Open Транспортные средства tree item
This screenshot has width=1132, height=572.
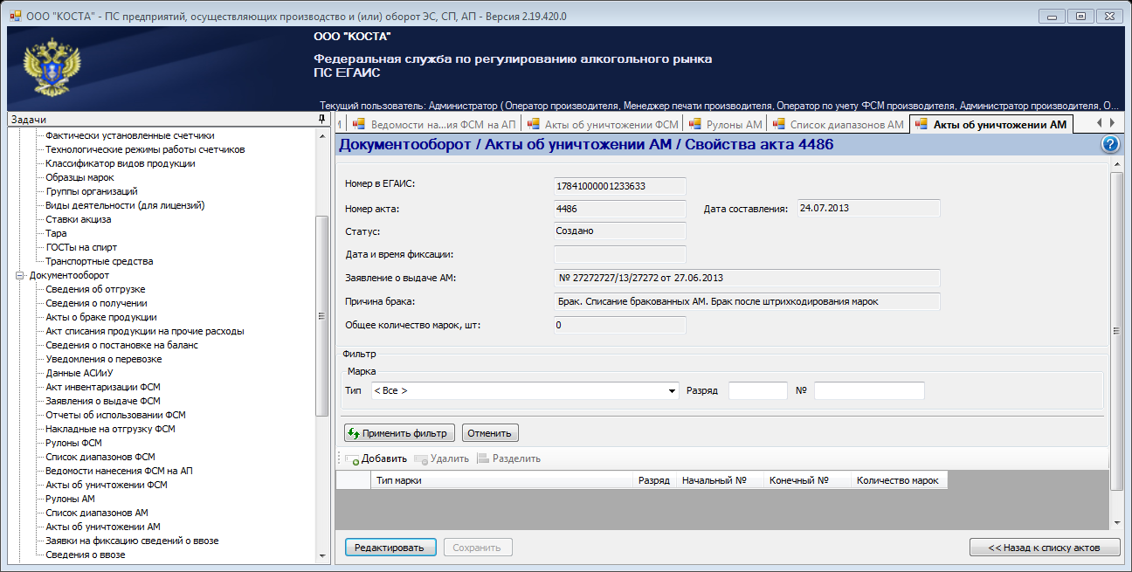(100, 261)
